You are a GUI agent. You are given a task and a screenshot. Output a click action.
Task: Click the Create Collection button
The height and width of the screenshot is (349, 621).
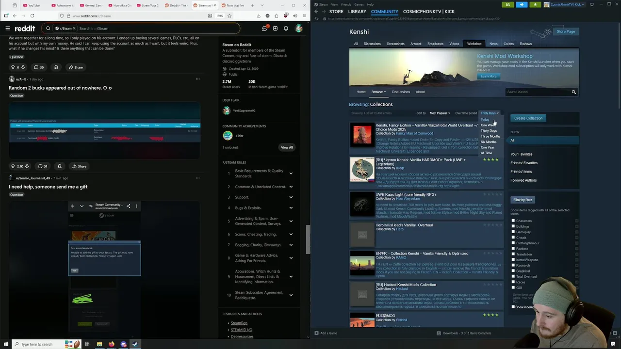pos(528,118)
